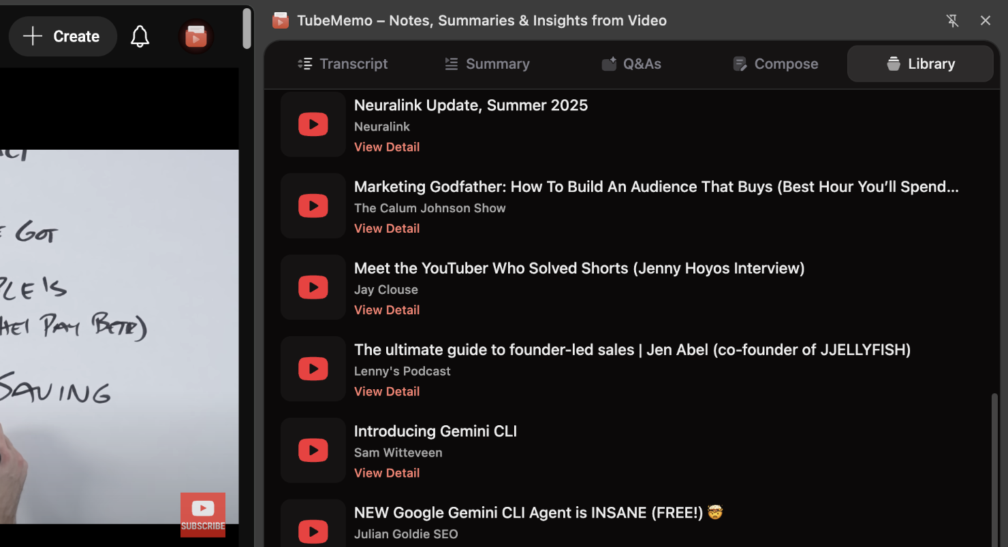View Detail for Marketing Godfather video

click(387, 229)
